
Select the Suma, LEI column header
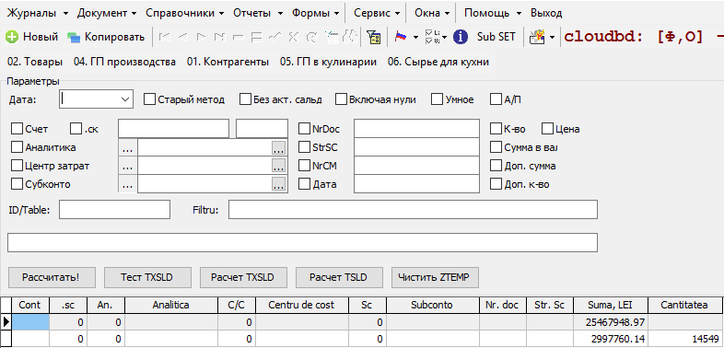click(611, 305)
